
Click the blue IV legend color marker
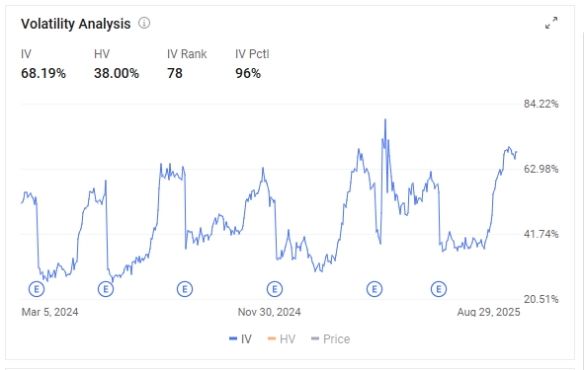[x=233, y=338]
